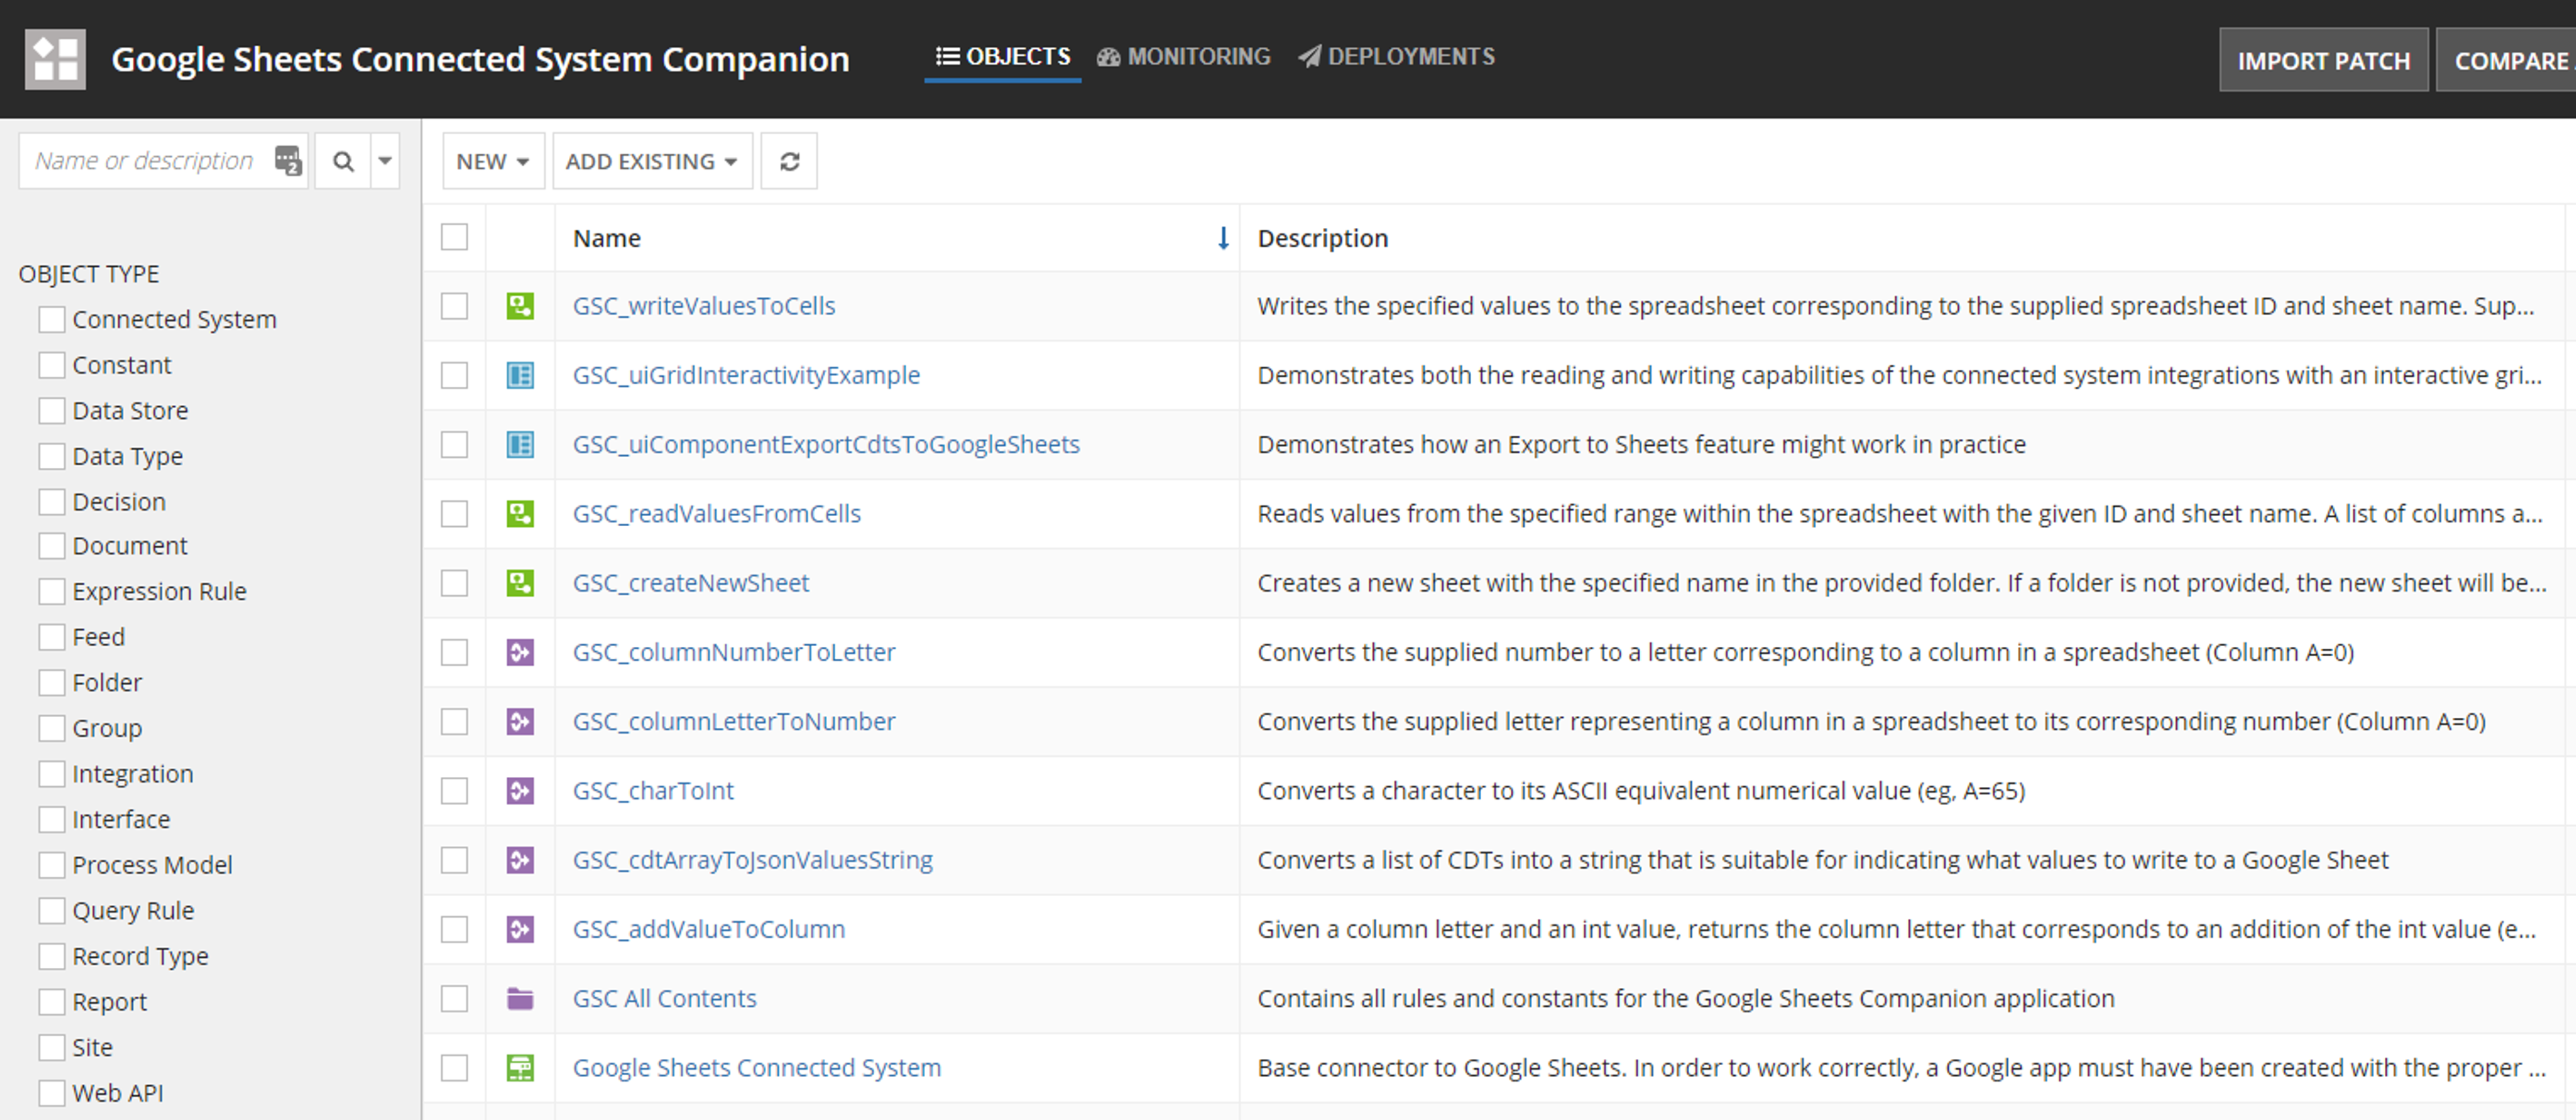Screen dimensions: 2576x1120
Task: Click the application logo icon in header
Action: (55, 59)
